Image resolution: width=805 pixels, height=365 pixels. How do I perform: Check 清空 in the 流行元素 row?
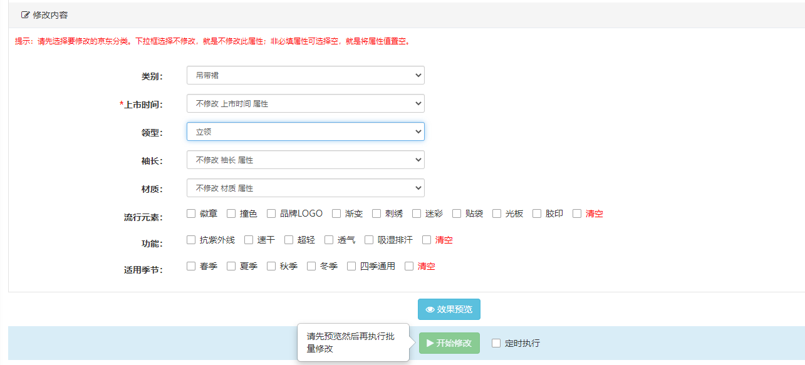[577, 213]
